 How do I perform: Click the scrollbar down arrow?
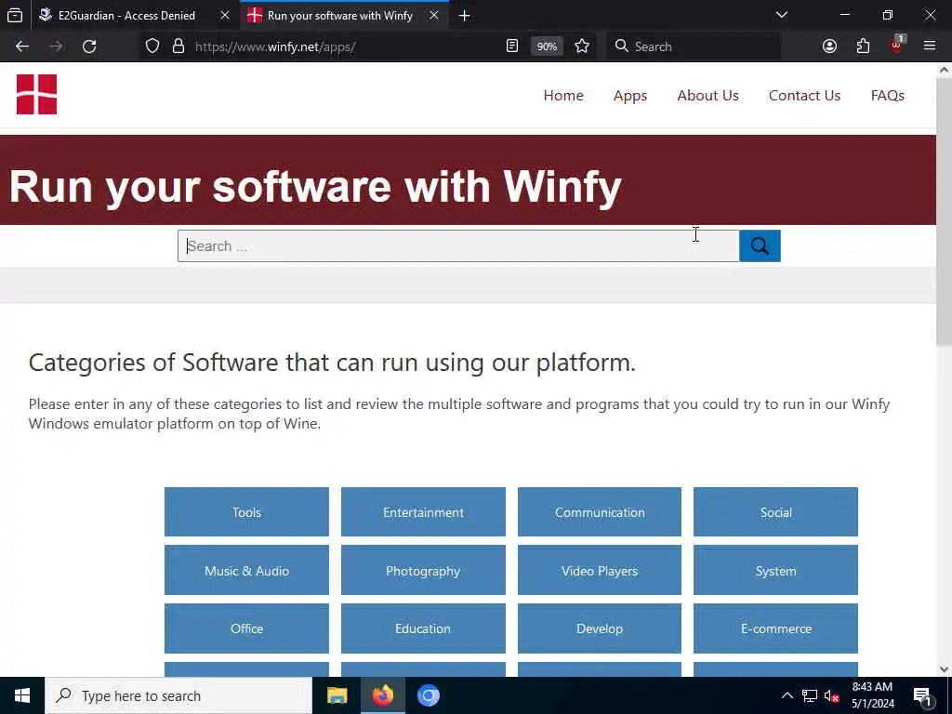(x=945, y=669)
